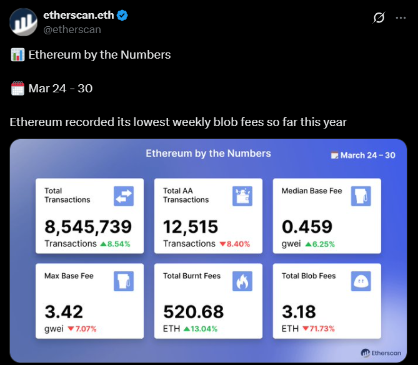Click the @etherscan handle
The width and height of the screenshot is (418, 365).
(x=72, y=29)
